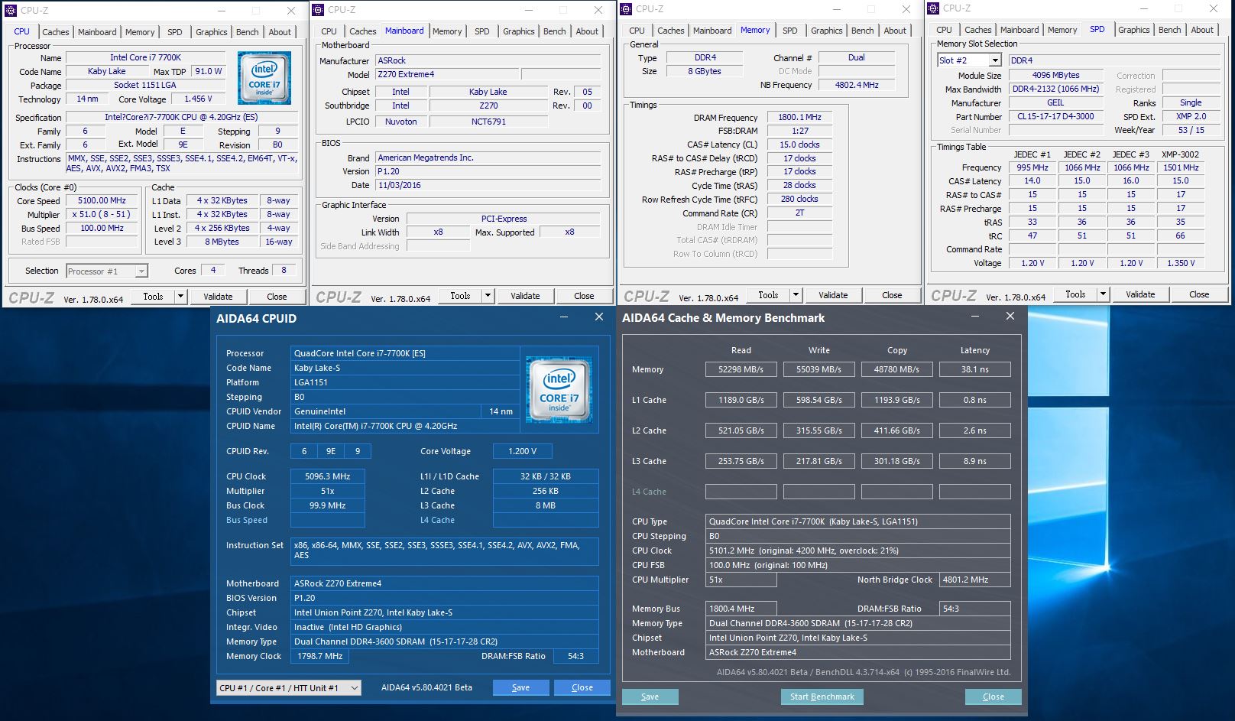Open About tab in Mainboard CPU-Z window

(587, 31)
